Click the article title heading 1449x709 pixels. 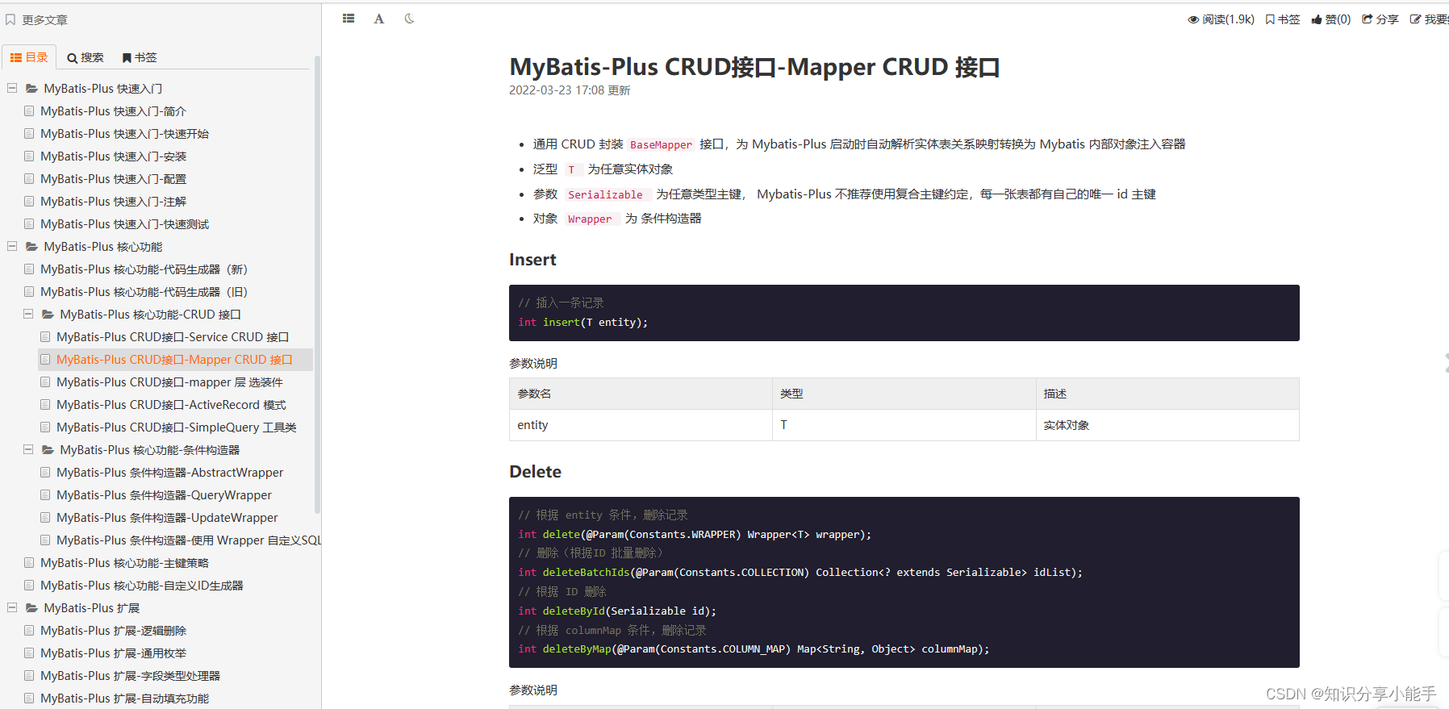point(754,67)
